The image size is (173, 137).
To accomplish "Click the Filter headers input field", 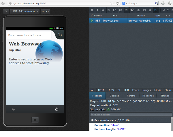I will pos(131,115).
